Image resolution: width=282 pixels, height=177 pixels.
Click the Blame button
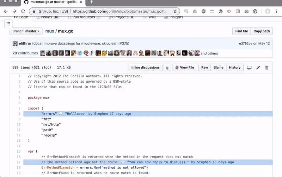tap(218, 67)
